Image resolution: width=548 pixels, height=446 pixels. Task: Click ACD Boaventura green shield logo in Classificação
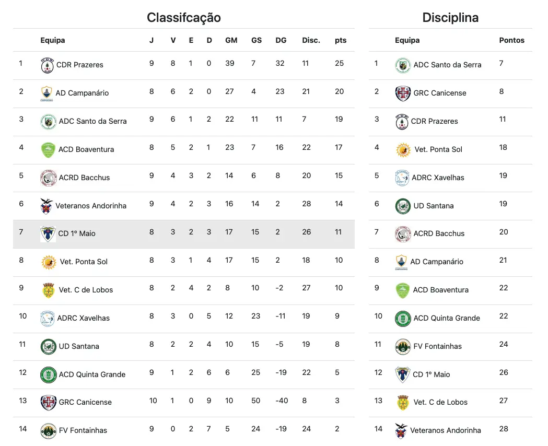point(48,150)
